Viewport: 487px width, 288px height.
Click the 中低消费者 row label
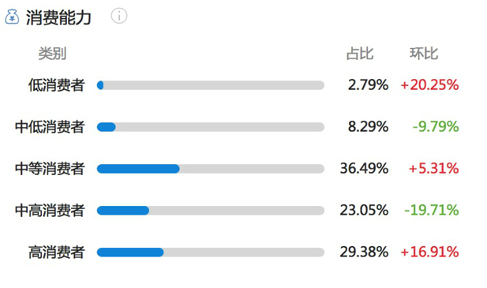tap(50, 127)
